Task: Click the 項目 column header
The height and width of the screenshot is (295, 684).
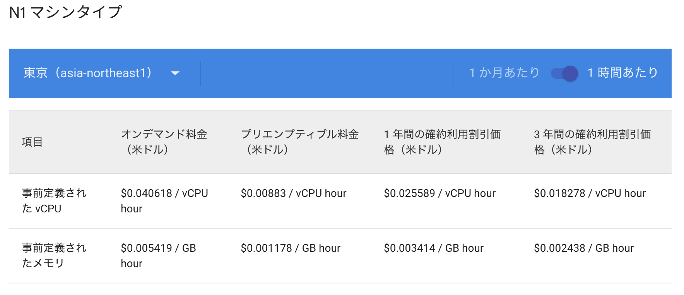Action: [32, 142]
